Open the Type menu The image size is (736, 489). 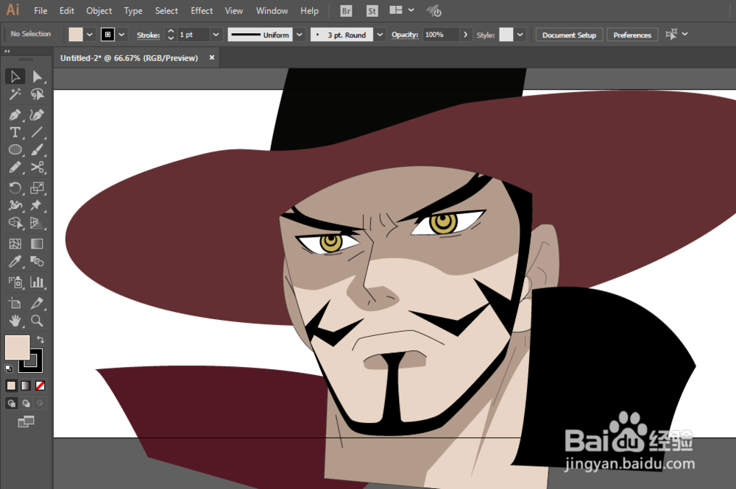(x=132, y=11)
